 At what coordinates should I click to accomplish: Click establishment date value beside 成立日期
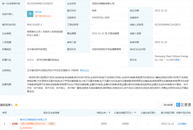[161, 10]
